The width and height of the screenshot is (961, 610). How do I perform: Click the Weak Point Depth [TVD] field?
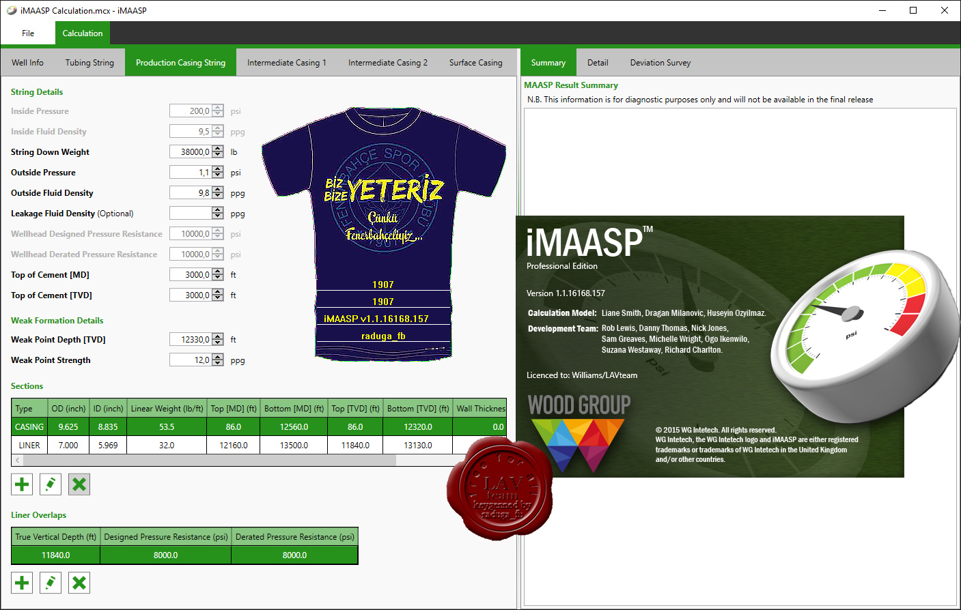(191, 340)
